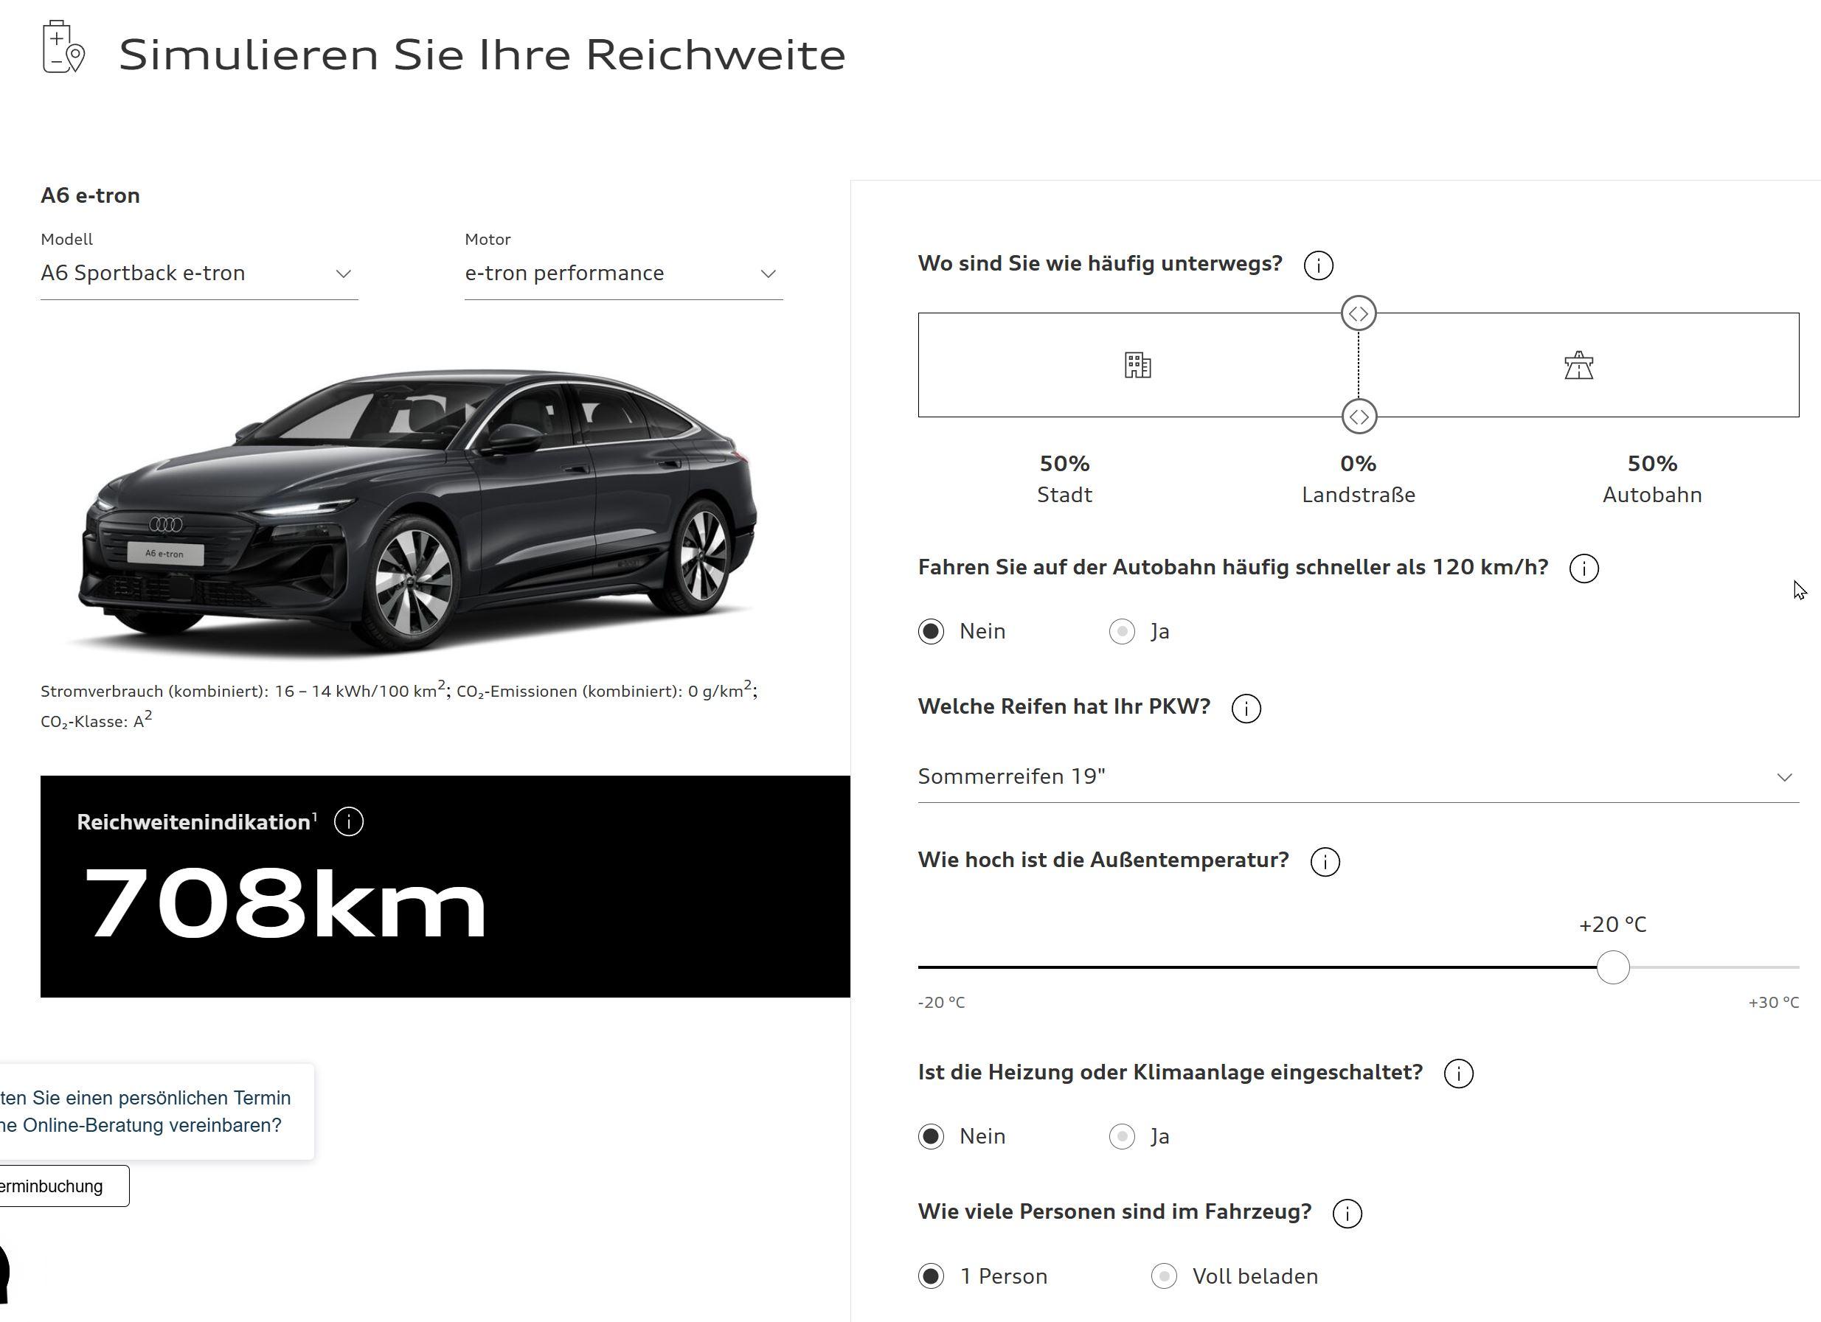This screenshot has width=1821, height=1322.
Task: Select 'Ja' for Heizung oder Klimaanlage
Action: (x=1122, y=1137)
